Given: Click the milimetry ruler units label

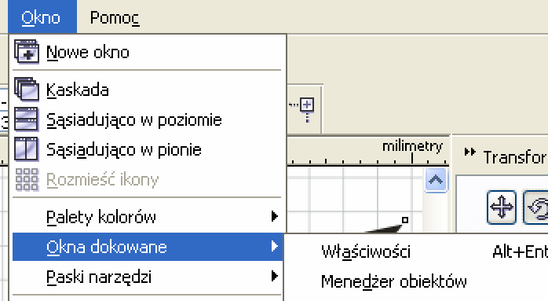Looking at the screenshot, I should [412, 146].
